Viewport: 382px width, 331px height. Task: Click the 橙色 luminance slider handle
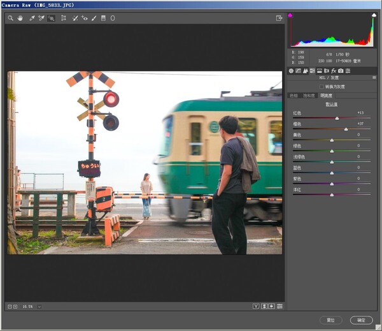click(x=346, y=129)
